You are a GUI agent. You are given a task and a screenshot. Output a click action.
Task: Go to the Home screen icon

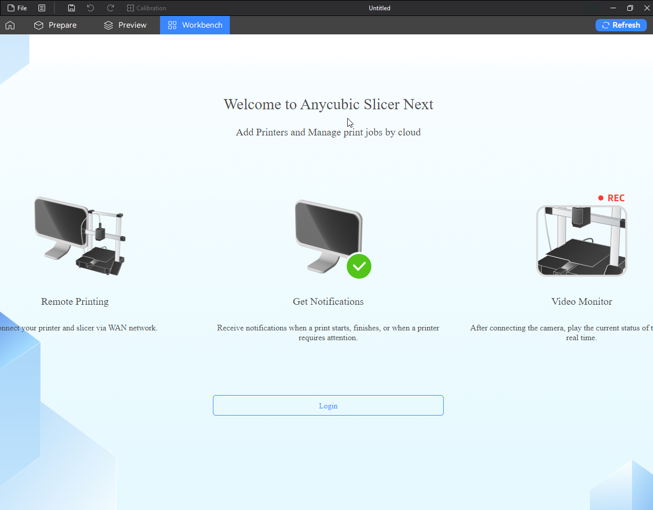[10, 25]
